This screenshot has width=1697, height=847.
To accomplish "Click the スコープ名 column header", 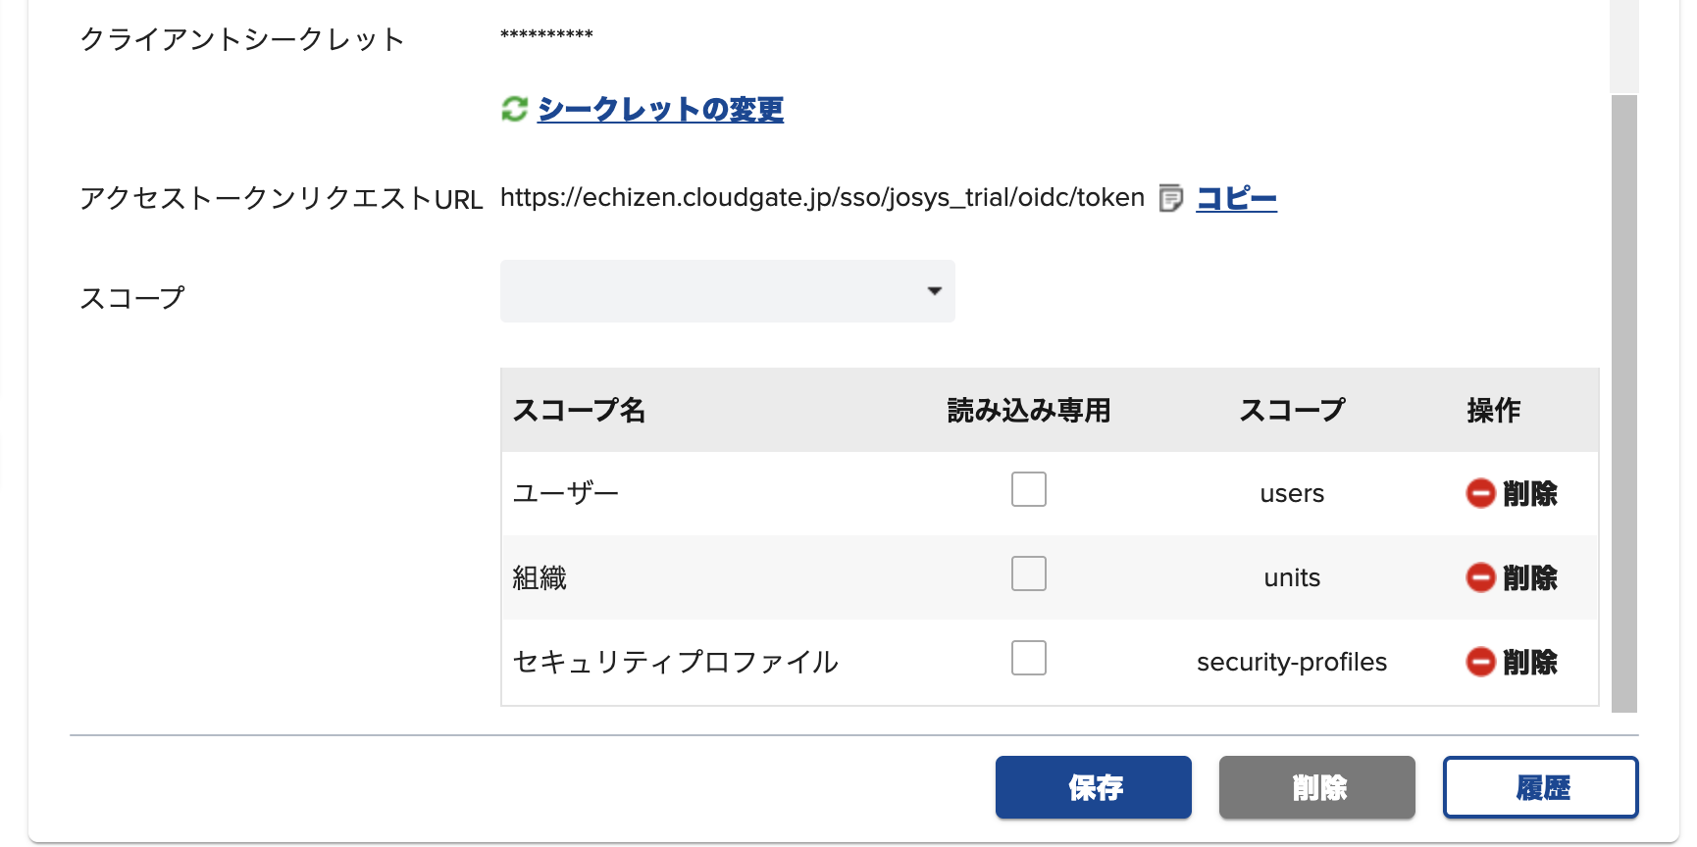I will tap(579, 410).
